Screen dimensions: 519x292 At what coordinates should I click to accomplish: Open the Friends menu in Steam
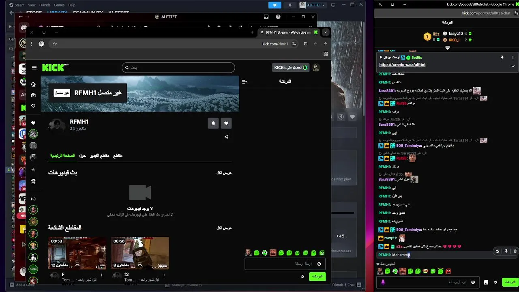(45, 5)
